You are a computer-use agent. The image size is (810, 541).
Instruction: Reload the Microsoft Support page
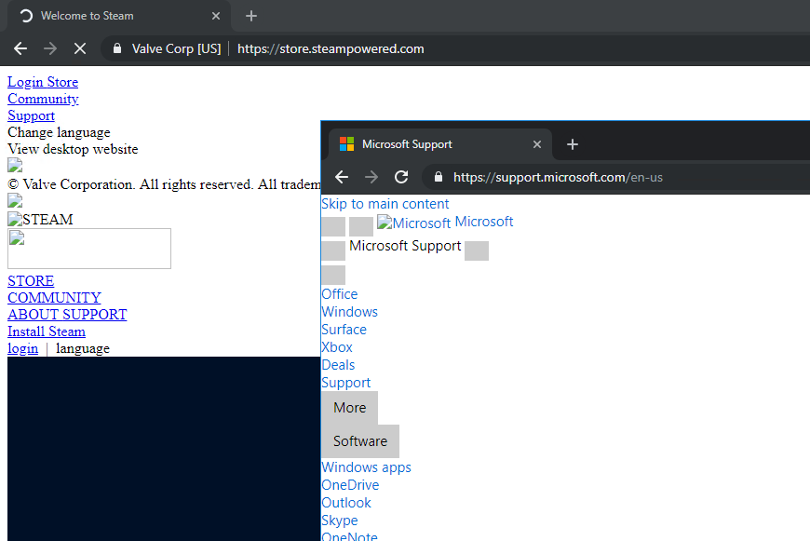pos(401,177)
